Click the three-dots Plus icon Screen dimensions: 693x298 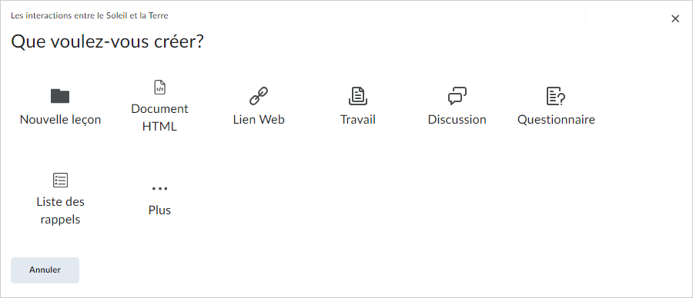point(159,189)
